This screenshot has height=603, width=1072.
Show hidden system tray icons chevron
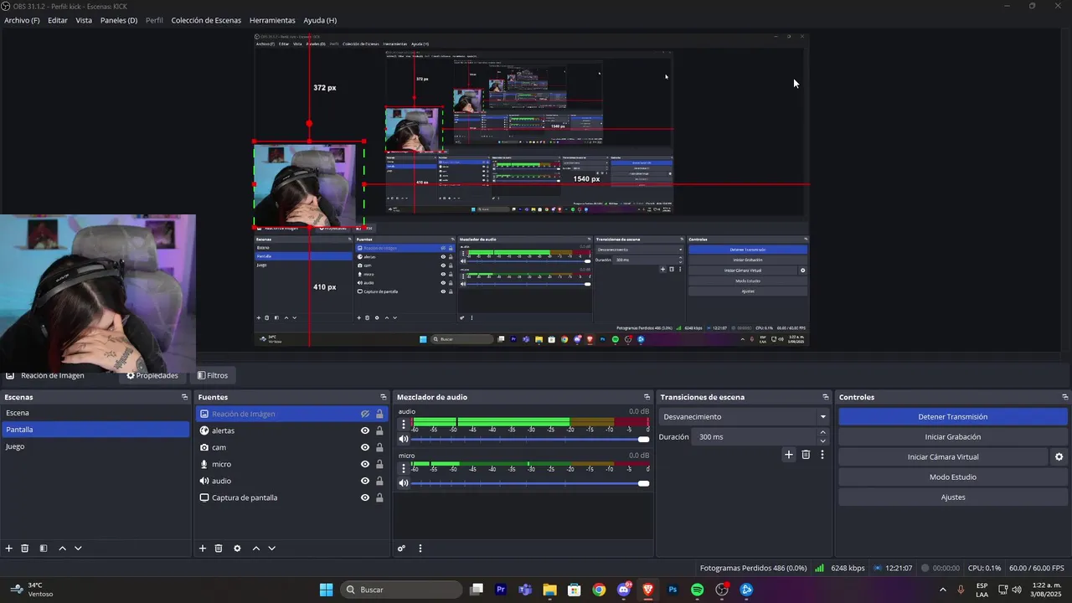(943, 590)
